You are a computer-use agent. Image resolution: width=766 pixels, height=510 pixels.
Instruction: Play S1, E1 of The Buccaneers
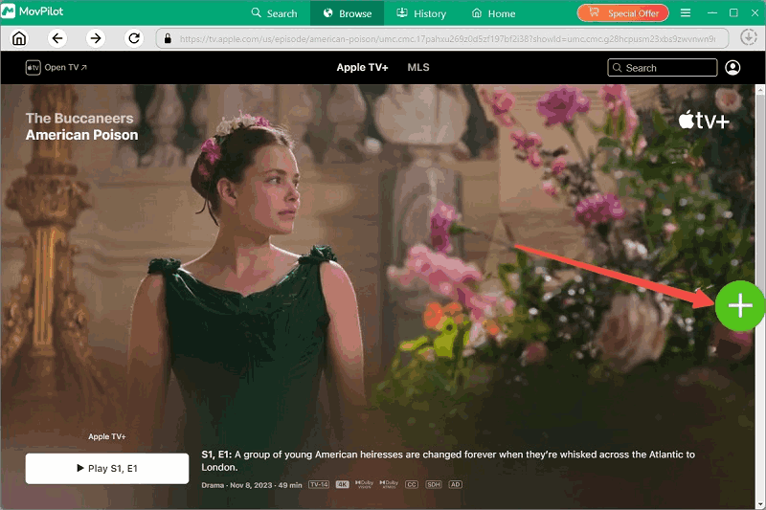point(106,468)
